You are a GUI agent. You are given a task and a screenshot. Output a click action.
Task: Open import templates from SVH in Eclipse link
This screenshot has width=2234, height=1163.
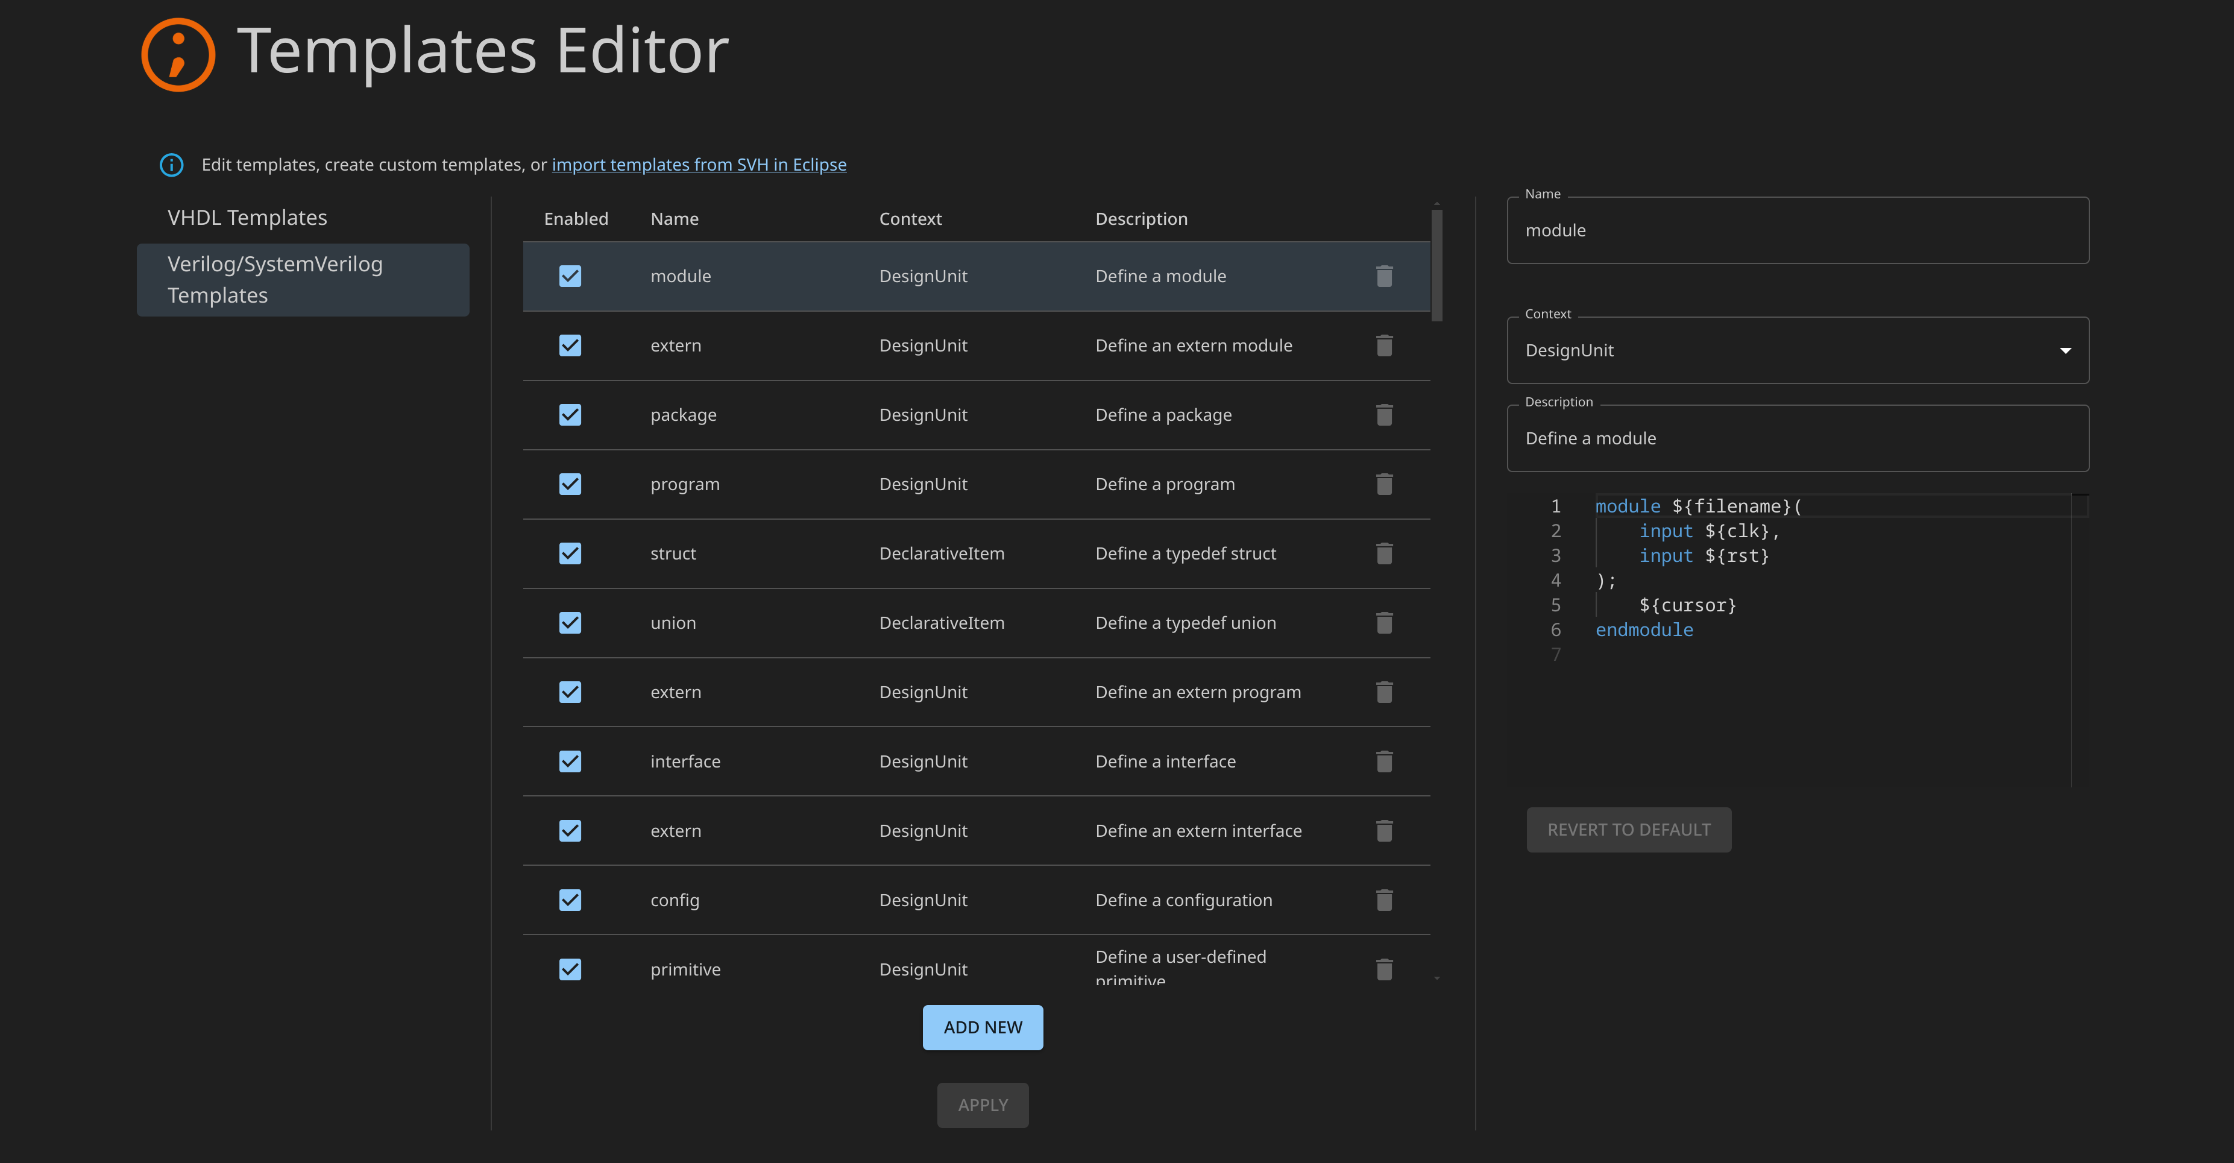pos(698,165)
